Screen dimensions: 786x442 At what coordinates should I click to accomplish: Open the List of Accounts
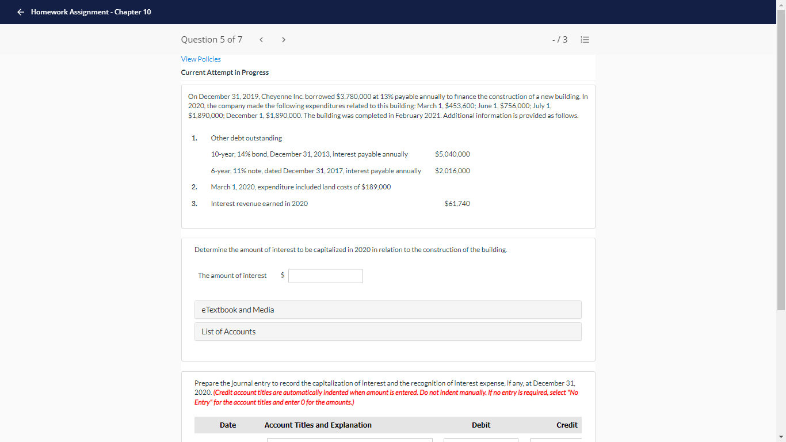(388, 331)
